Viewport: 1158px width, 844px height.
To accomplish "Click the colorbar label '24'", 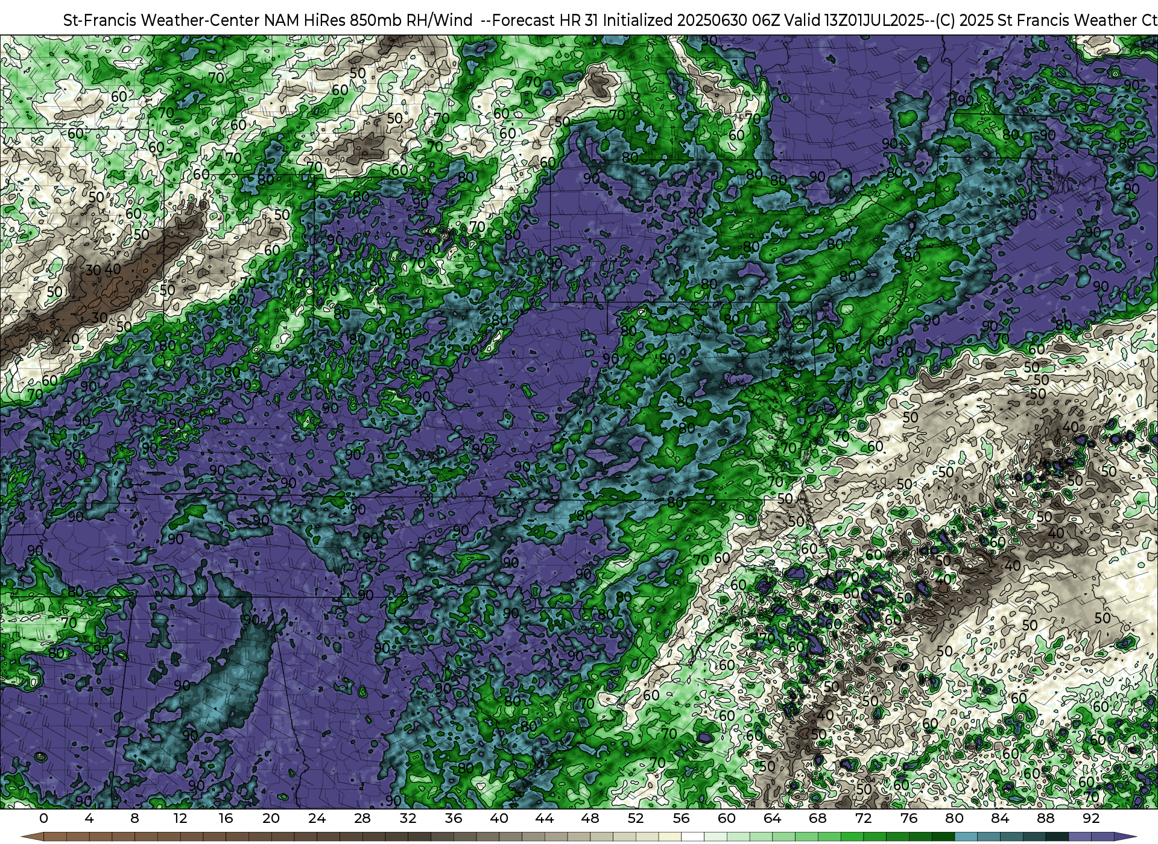I will click(317, 819).
